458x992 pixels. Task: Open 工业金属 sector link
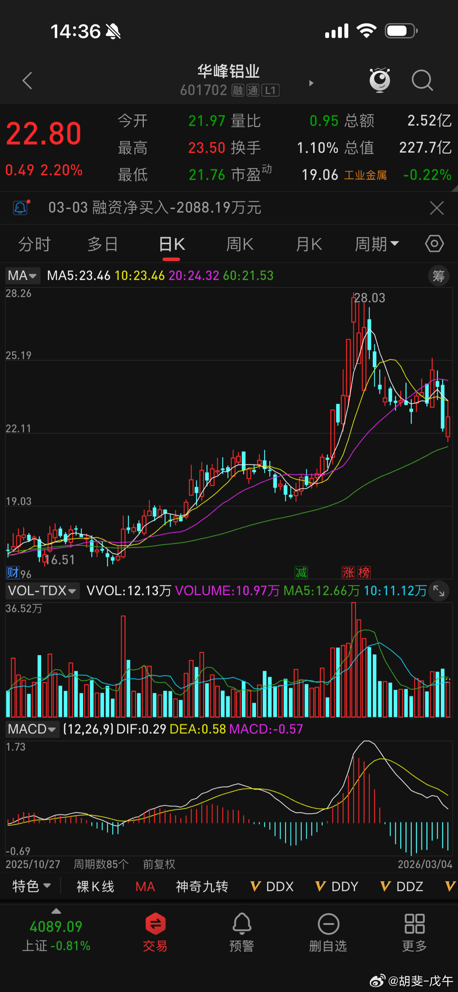[365, 175]
